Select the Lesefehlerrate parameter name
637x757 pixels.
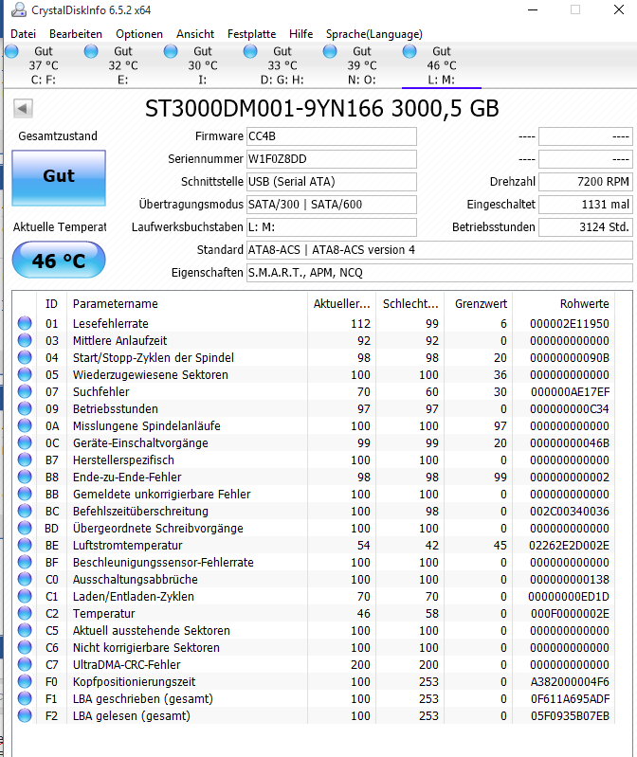(111, 323)
